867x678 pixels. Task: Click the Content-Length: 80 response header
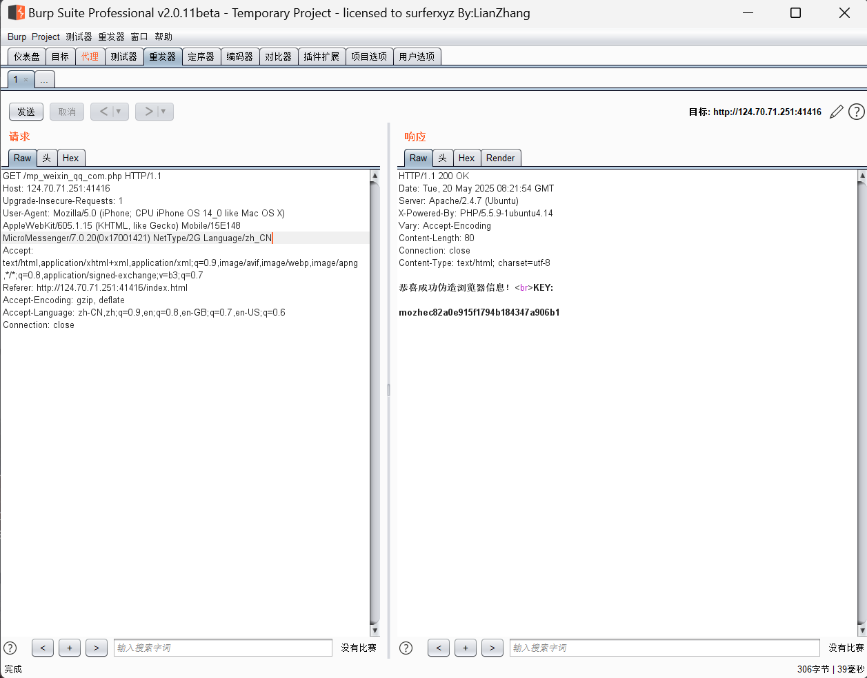437,238
